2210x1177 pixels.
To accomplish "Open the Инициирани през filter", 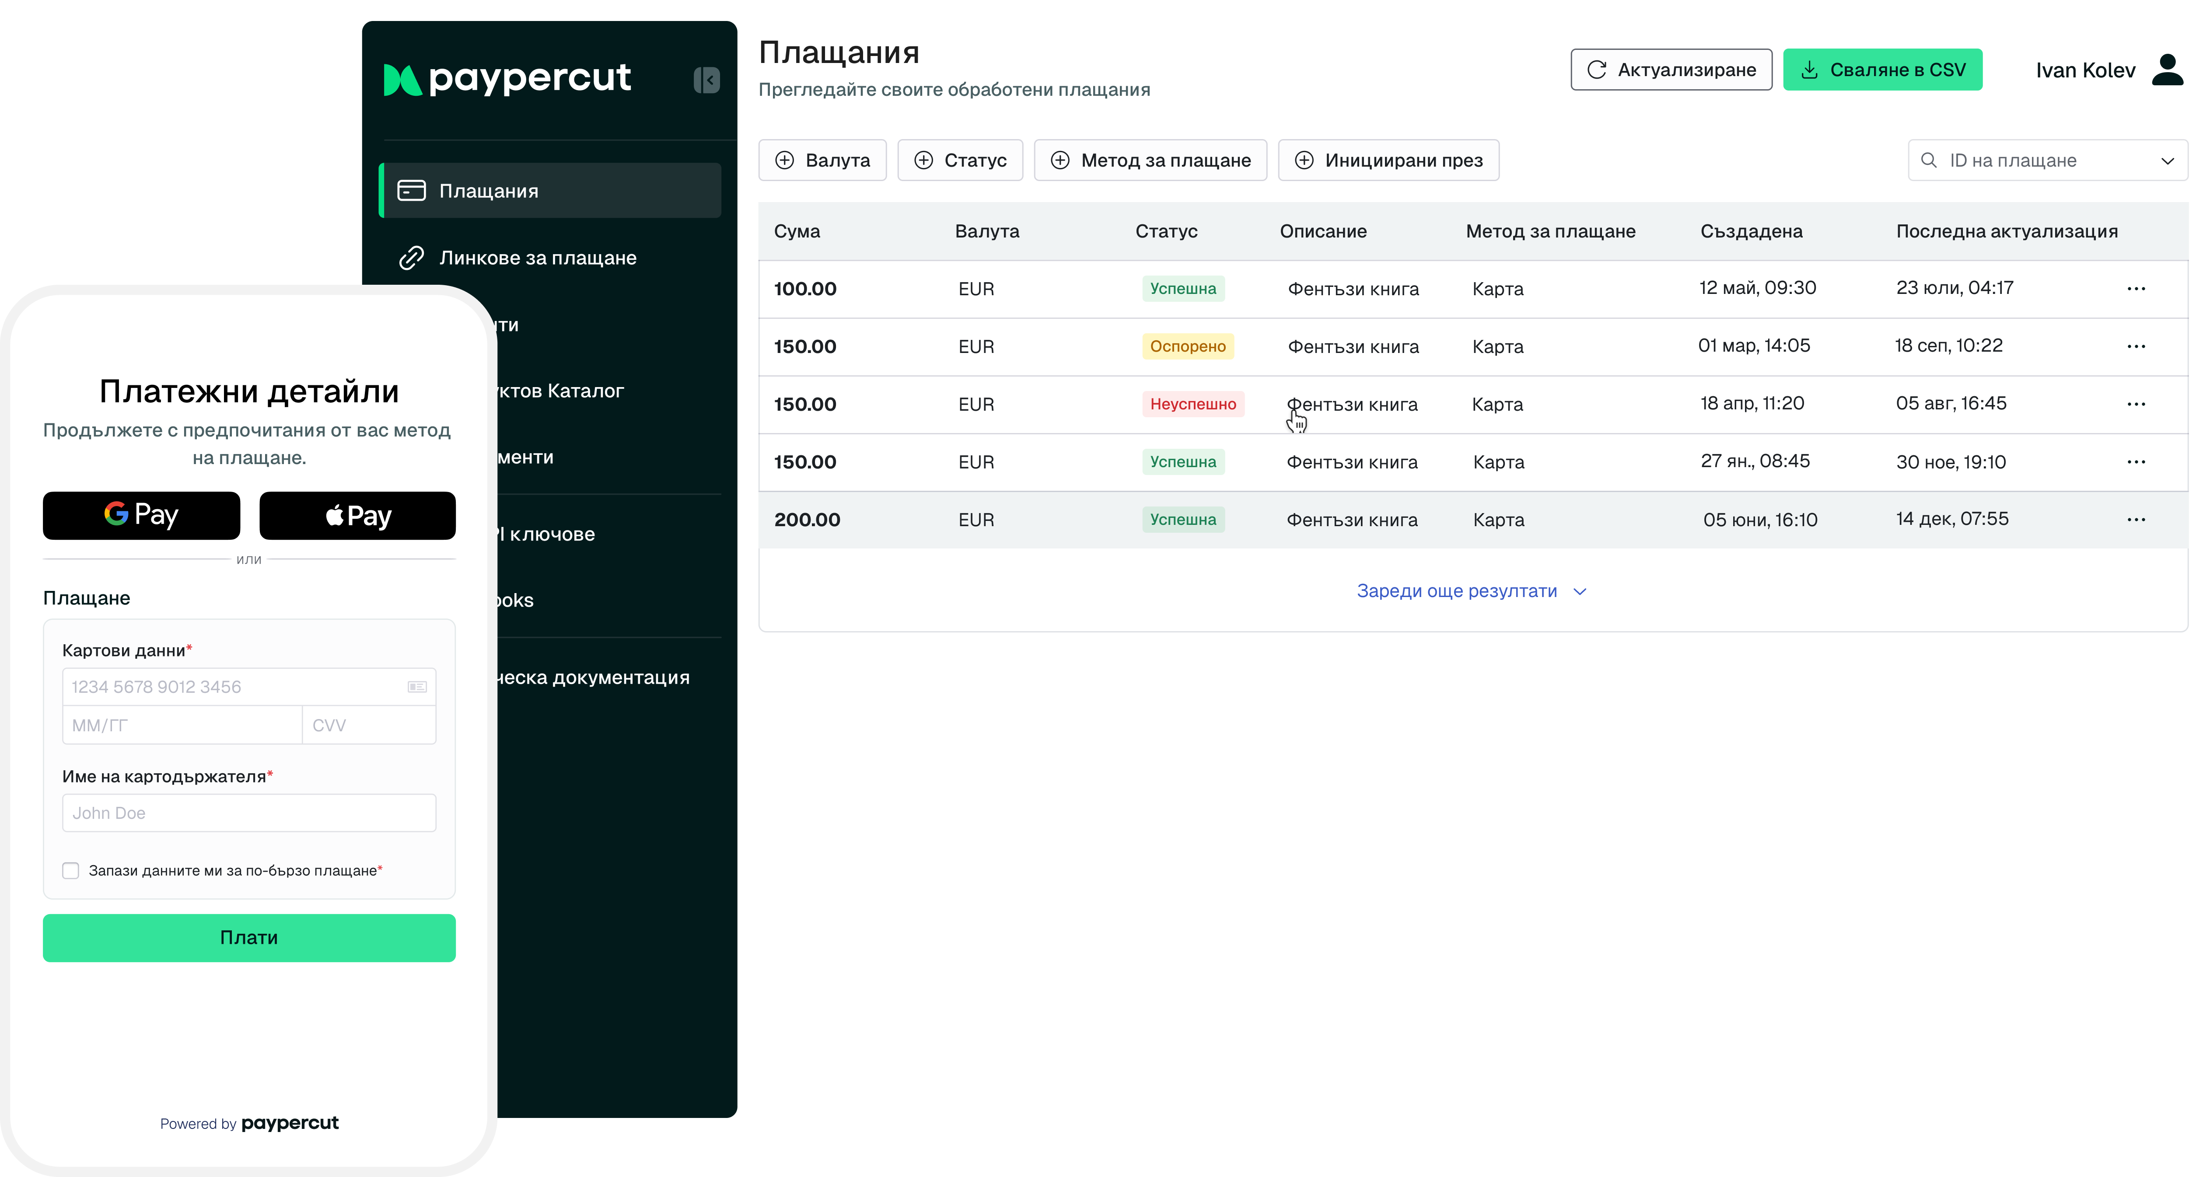I will tap(1388, 161).
